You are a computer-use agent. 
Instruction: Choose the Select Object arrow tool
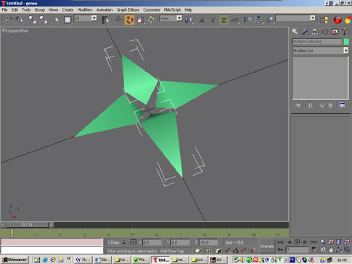[57, 20]
